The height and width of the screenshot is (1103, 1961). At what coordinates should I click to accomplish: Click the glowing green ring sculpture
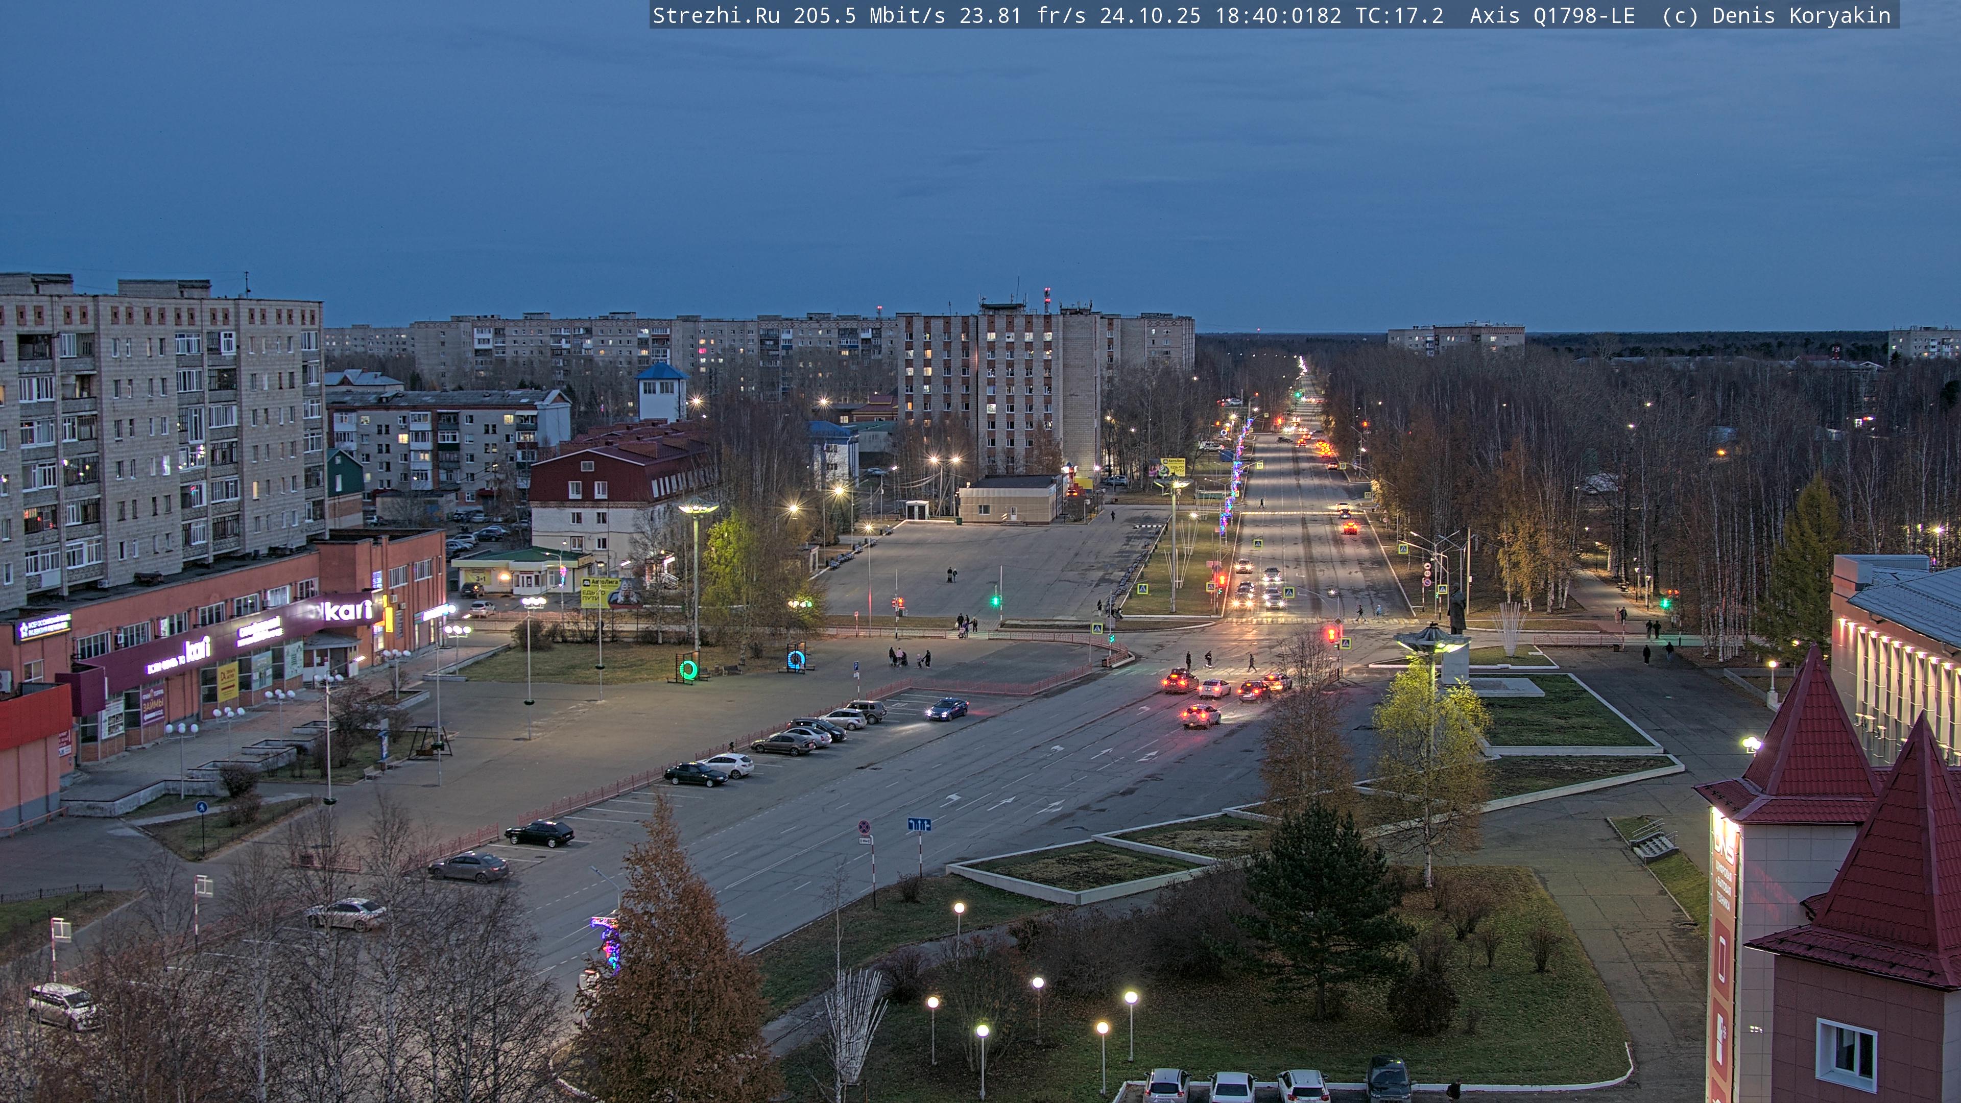[688, 670]
